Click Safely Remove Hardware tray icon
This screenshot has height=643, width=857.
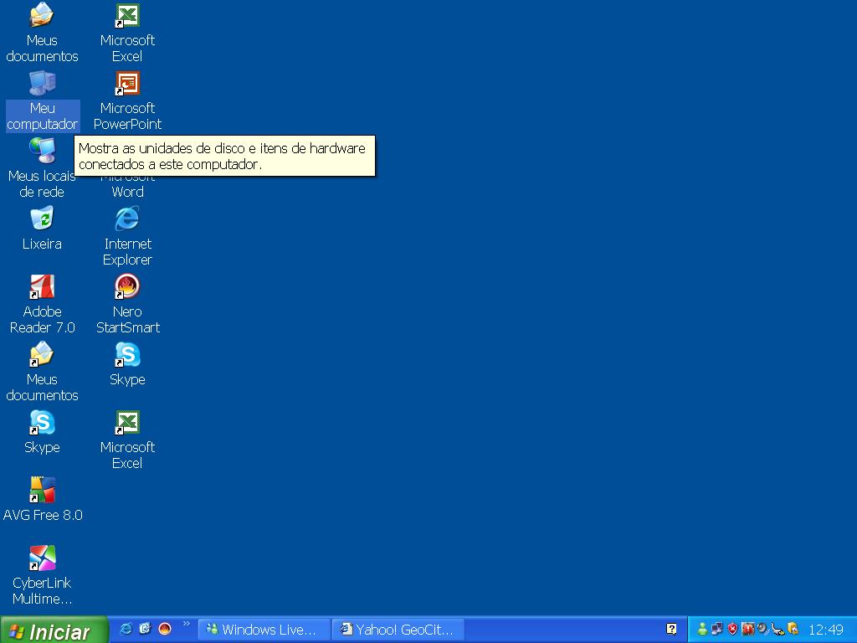click(x=777, y=630)
